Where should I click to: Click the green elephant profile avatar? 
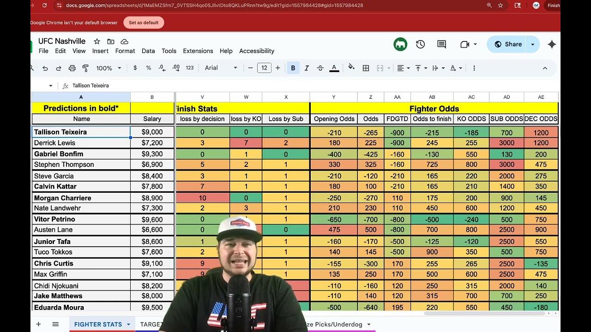400,44
